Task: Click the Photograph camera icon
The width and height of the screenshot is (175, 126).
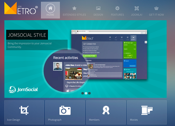Action: click(x=65, y=110)
